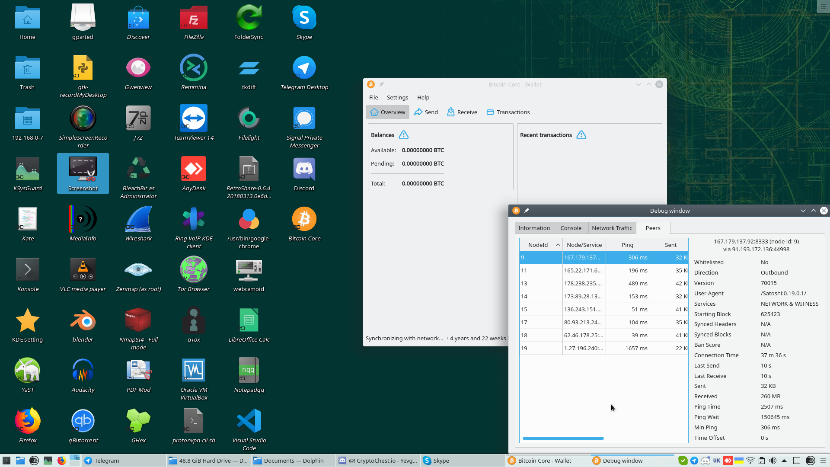
Task: Toggle UK keyboard layout indicator in tray
Action: point(716,461)
